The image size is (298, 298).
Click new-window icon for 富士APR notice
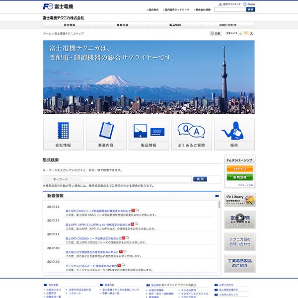point(136,223)
